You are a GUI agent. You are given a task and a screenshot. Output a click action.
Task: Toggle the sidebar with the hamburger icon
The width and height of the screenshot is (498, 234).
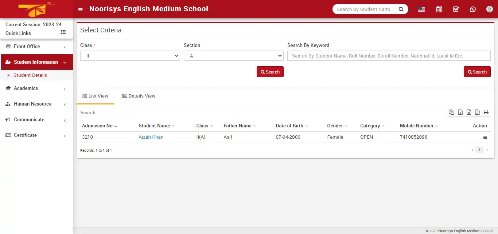click(x=80, y=9)
